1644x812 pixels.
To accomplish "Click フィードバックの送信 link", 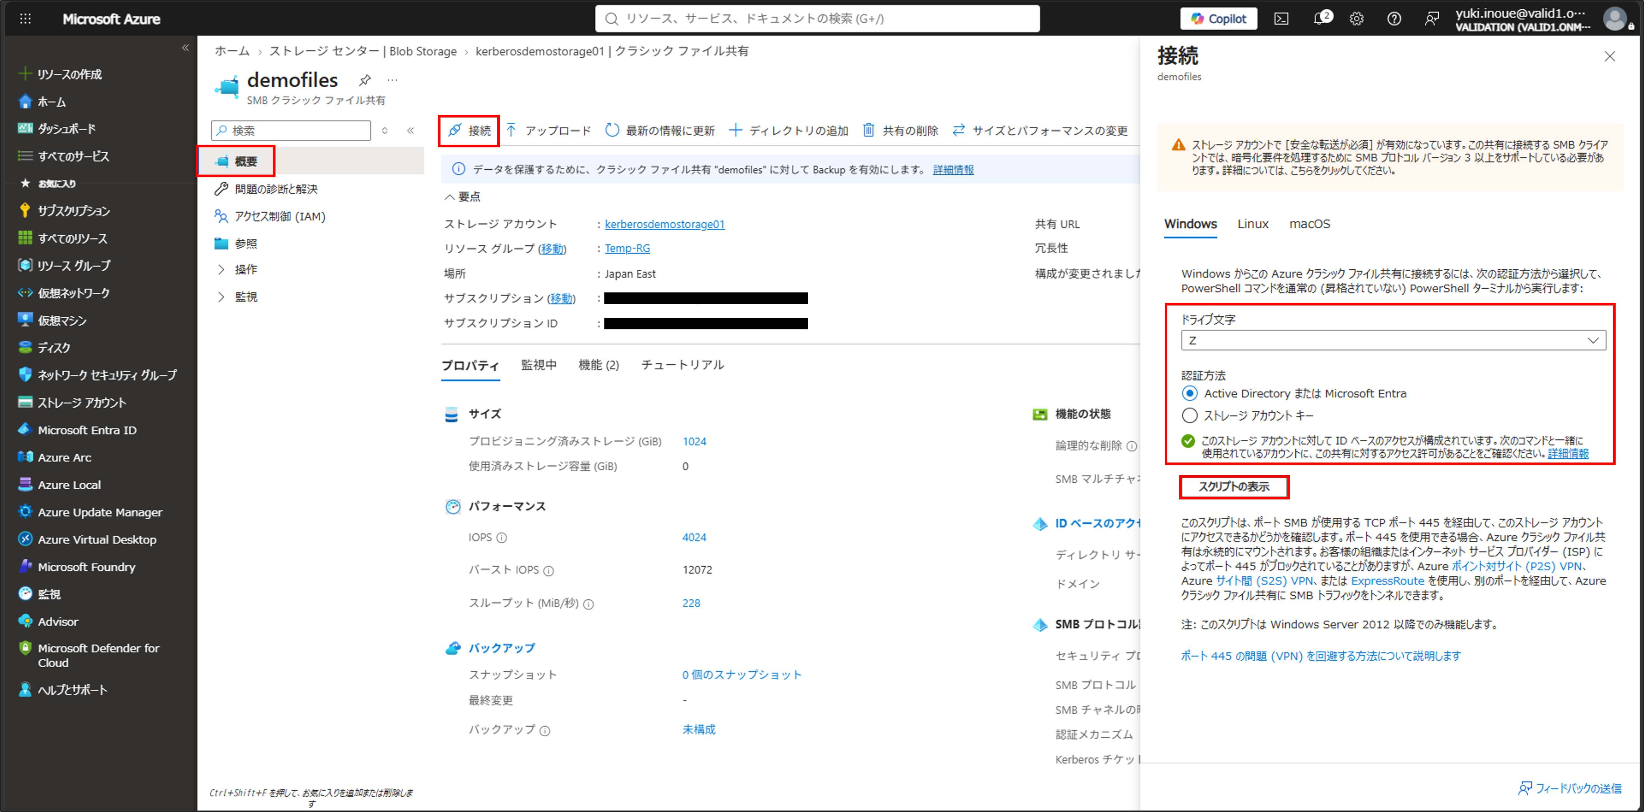I will [x=1570, y=789].
